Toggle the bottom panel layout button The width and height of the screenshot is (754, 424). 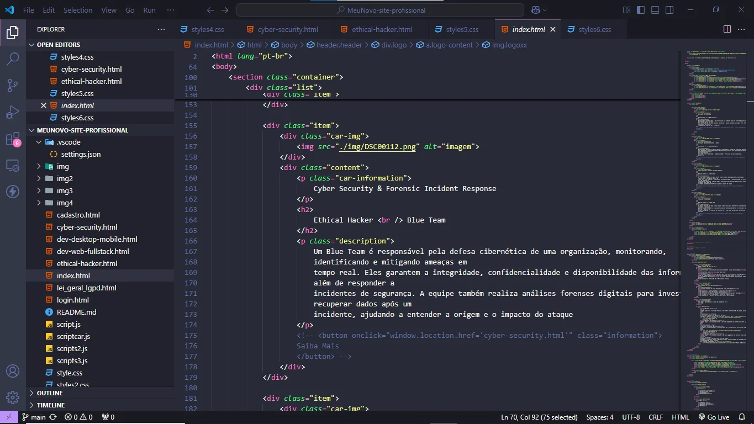(x=655, y=10)
